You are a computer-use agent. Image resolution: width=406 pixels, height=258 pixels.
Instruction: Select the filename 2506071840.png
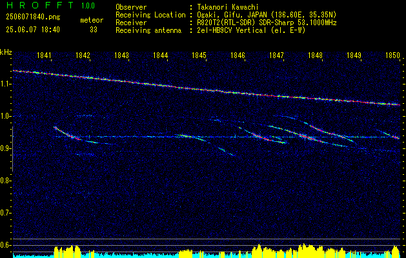point(33,17)
